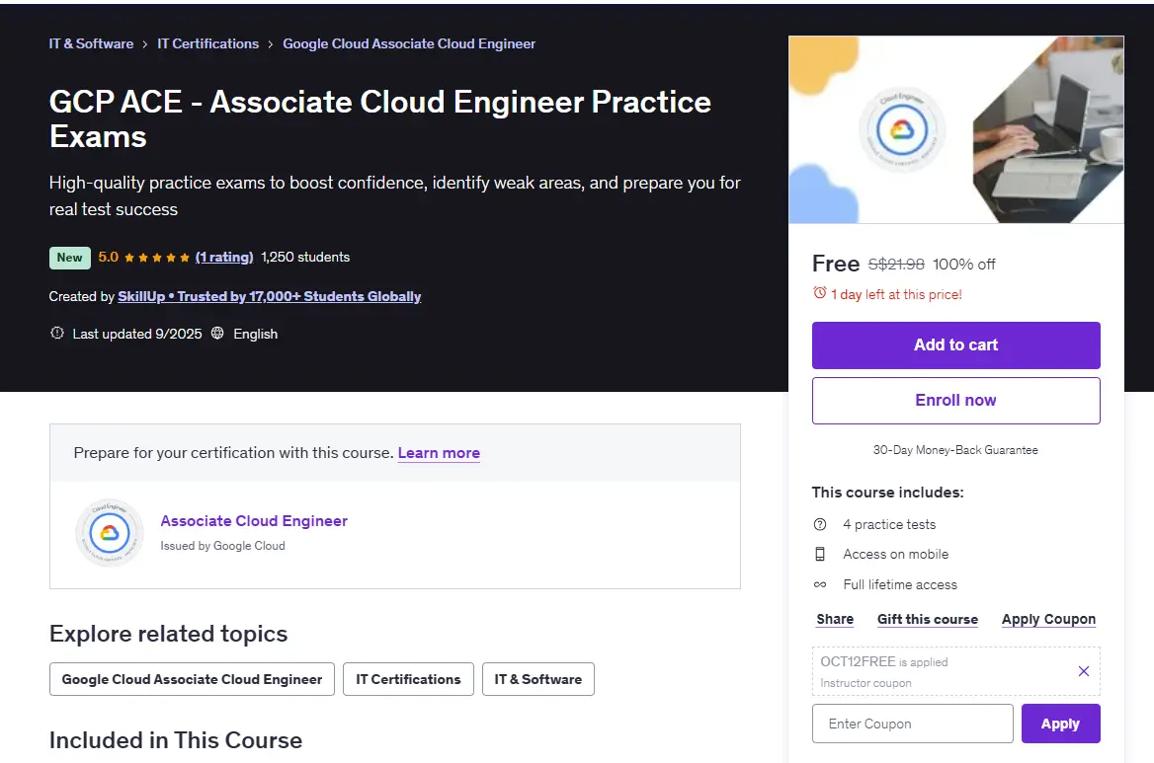Viewport: 1154px width, 763px height.
Task: Open the IT & Software breadcrumb
Action: (91, 44)
